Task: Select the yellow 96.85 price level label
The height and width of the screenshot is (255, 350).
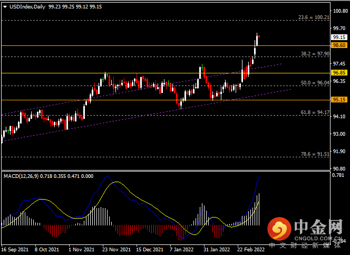Action: tap(339, 73)
